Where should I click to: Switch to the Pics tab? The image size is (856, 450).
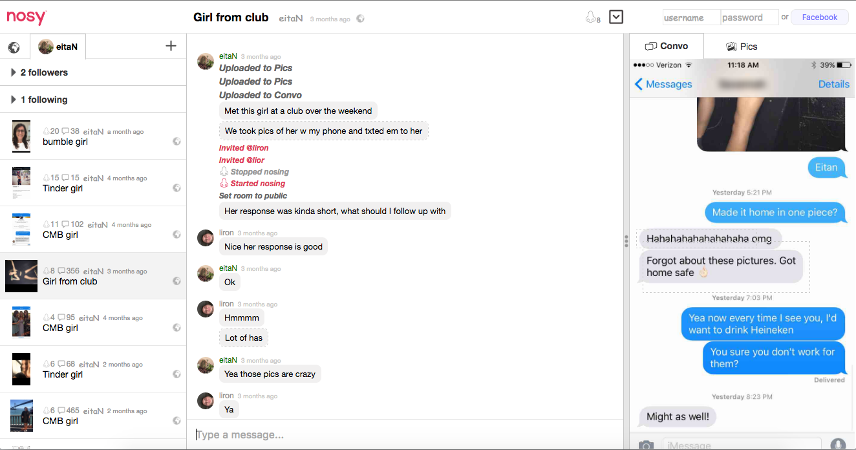pos(741,47)
